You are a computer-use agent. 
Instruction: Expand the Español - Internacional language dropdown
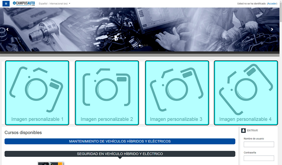(x=54, y=4)
